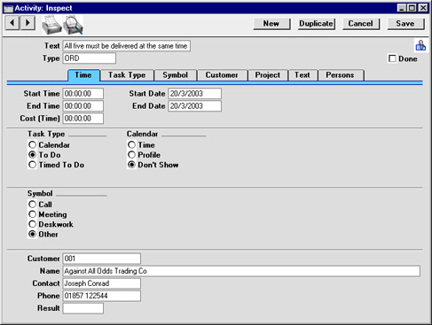Open the Persons tab
Screen dimensions: 432x325
point(340,75)
